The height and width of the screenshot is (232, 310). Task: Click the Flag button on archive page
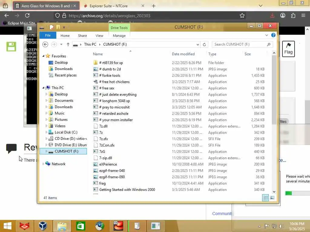click(289, 49)
